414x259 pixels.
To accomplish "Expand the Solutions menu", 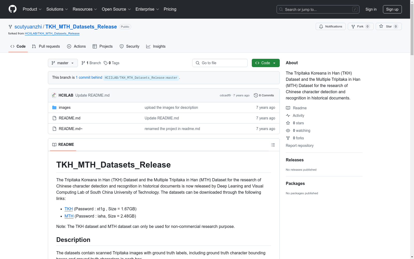I will coord(57,9).
